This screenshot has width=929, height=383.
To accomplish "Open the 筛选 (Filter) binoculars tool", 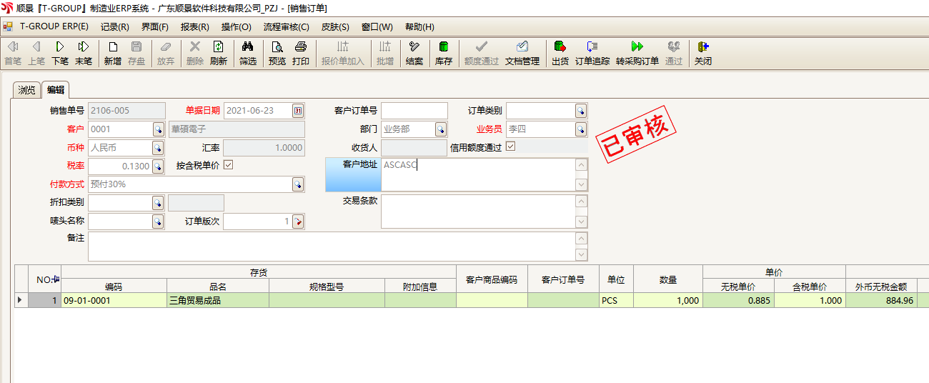I will (247, 53).
